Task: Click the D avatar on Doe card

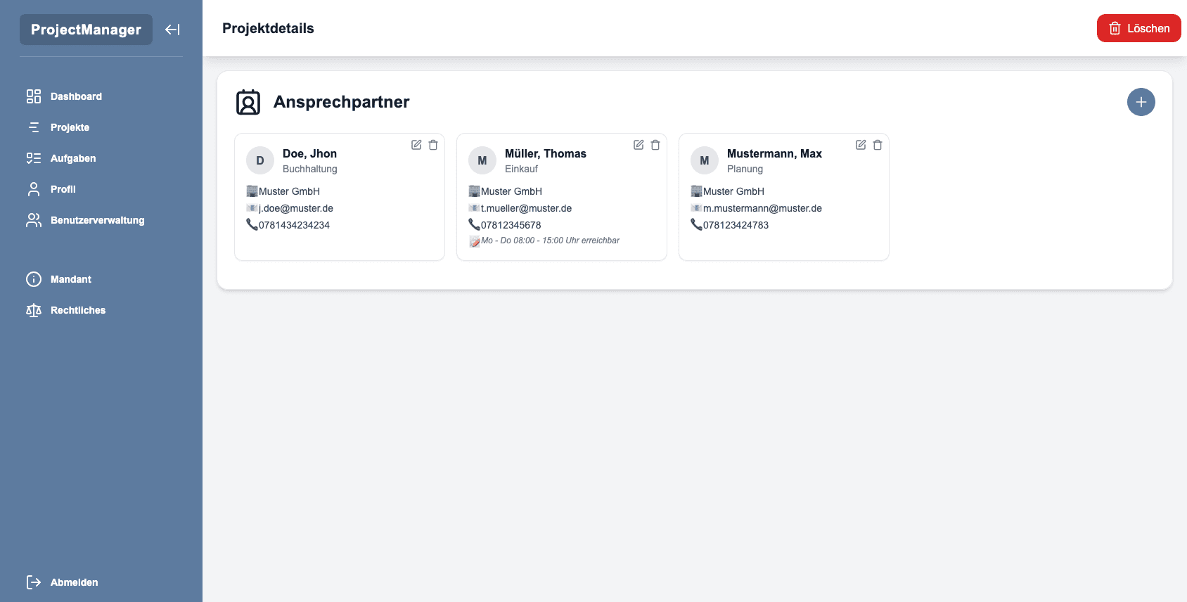Action: point(260,160)
